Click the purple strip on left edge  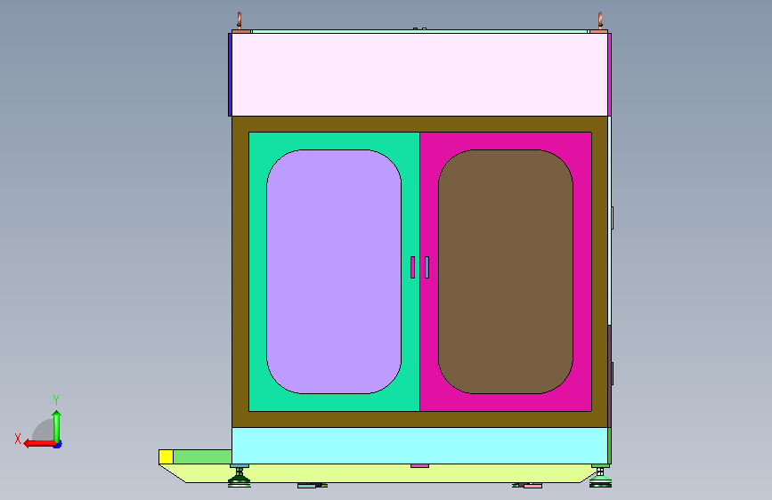point(230,75)
